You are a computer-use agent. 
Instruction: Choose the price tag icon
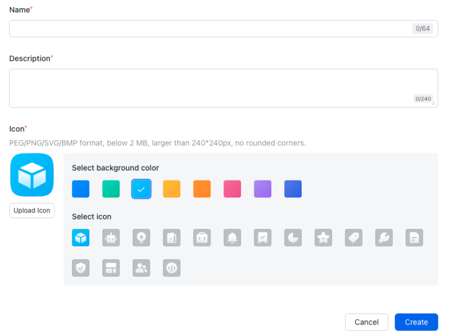[x=354, y=238]
